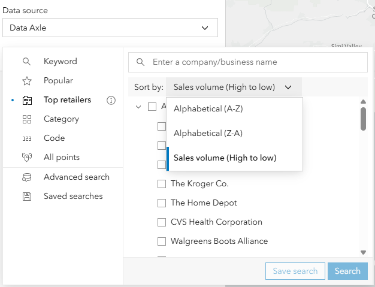Check the top-level select all retailers checkbox
The width and height of the screenshot is (375, 287).
click(x=152, y=107)
